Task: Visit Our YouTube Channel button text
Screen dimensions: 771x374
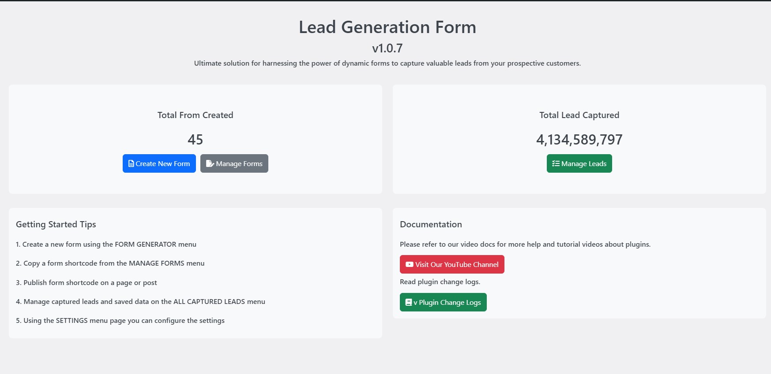Action: tap(457, 265)
